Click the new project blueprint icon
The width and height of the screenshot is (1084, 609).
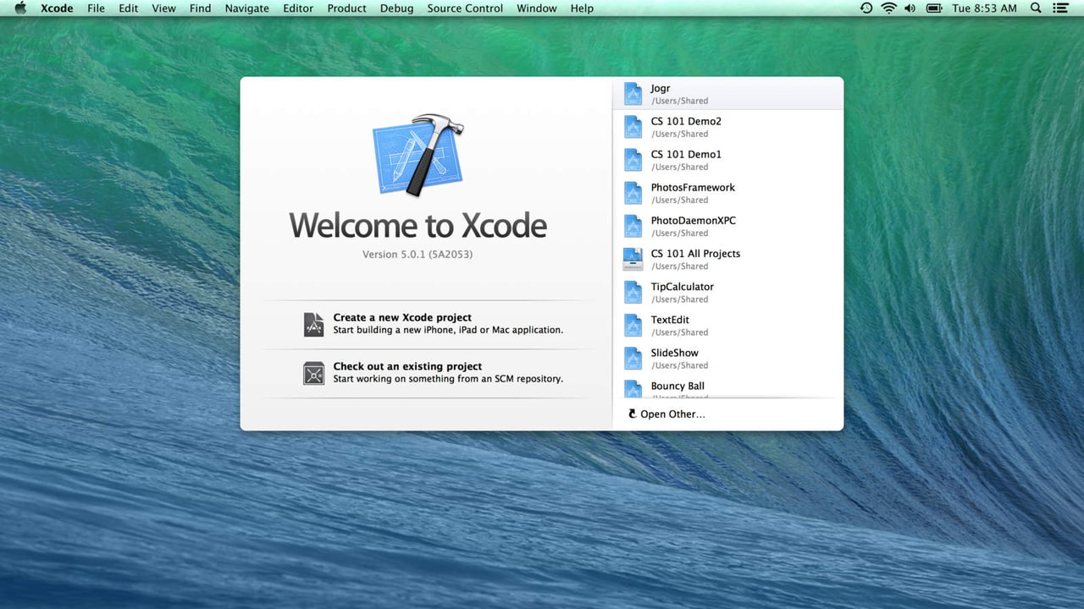(313, 324)
